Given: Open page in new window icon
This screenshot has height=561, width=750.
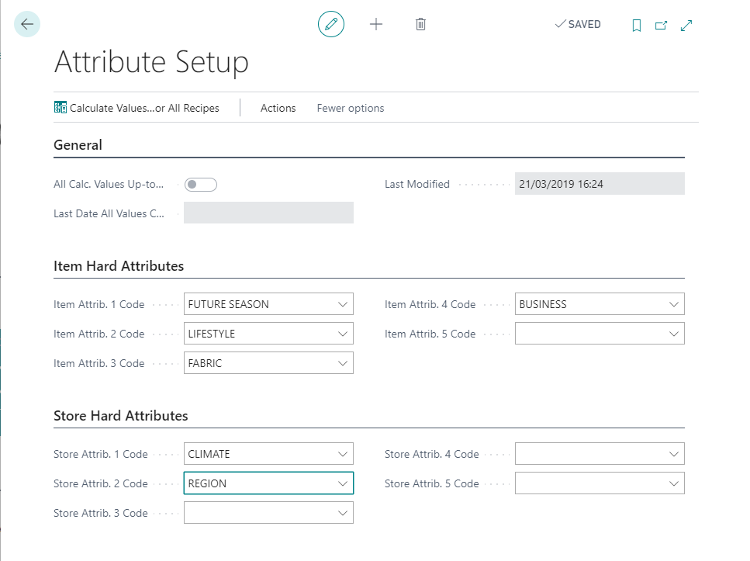Looking at the screenshot, I should click(x=661, y=26).
